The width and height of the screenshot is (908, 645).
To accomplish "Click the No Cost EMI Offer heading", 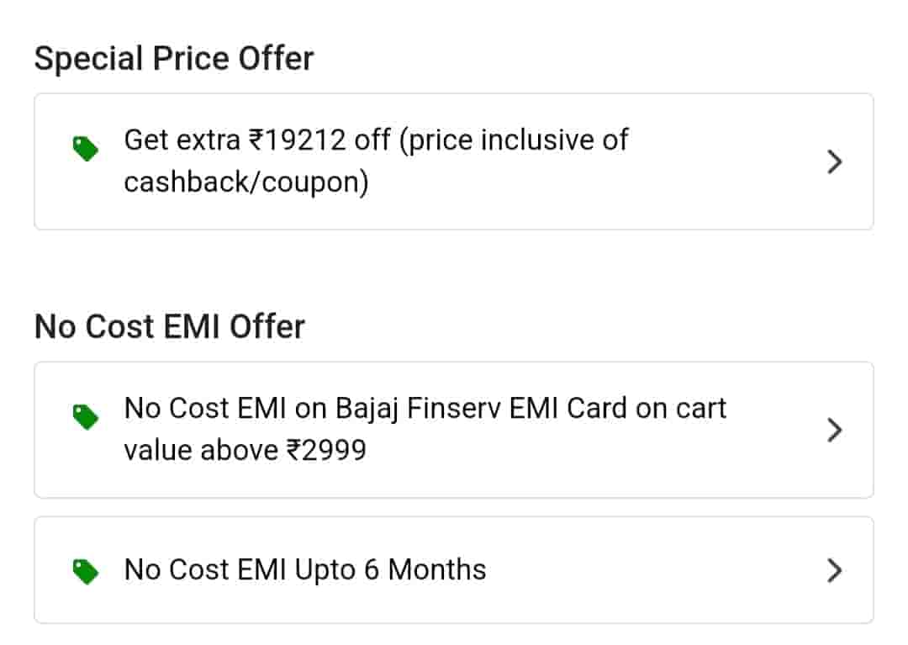I will 169,326.
